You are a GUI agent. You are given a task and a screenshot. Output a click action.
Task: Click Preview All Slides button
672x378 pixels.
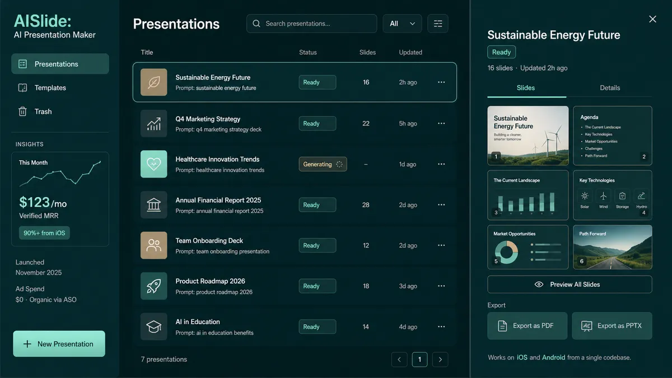(x=570, y=284)
